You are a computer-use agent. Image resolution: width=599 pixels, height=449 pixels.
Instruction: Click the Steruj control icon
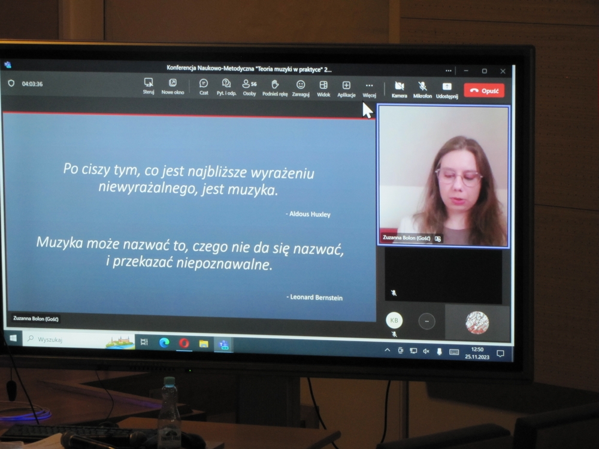(x=148, y=85)
